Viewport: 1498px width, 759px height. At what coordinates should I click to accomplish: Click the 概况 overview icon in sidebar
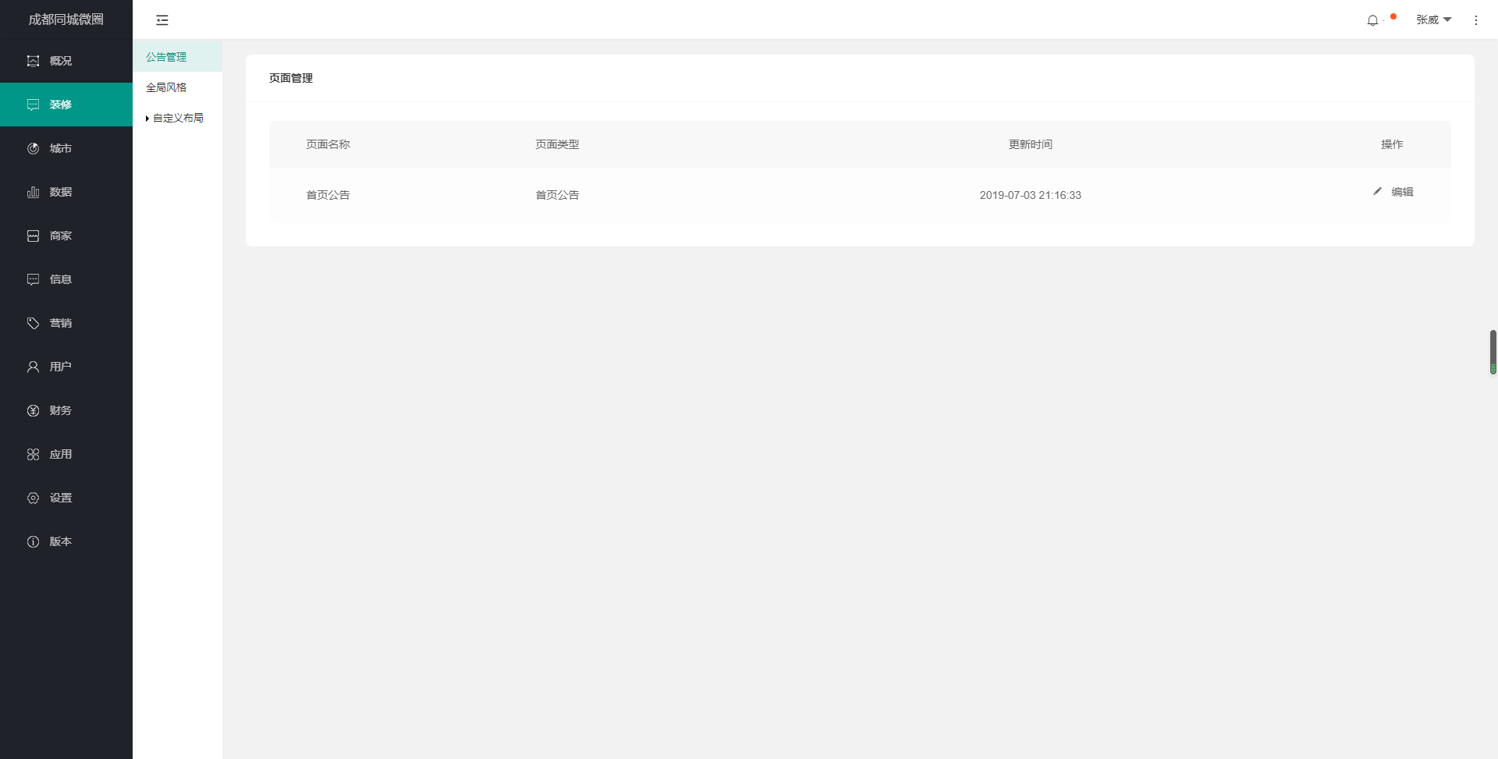(33, 61)
